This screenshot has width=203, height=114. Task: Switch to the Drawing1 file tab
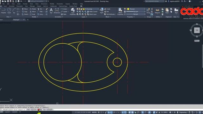[x=16, y=20]
